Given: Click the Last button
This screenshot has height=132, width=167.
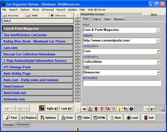Looking at the screenshot, I should click(66, 109).
